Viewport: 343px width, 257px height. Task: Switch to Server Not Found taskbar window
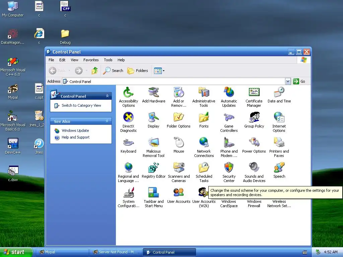click(116, 252)
